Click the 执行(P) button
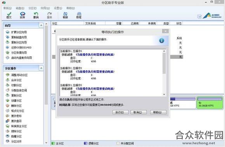The image size is (225, 147). coord(120,112)
